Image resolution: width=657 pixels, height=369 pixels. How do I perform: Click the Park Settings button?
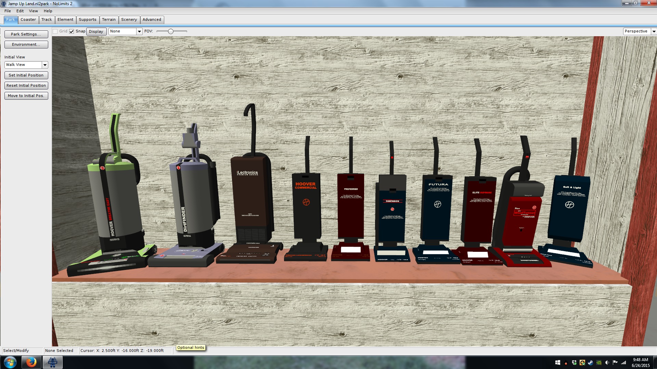[26, 34]
